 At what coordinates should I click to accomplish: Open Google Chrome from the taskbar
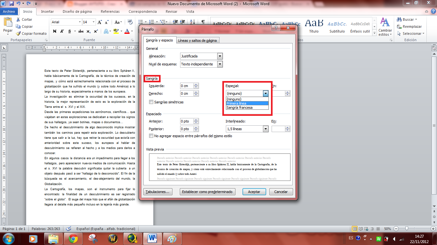[x=73, y=238]
